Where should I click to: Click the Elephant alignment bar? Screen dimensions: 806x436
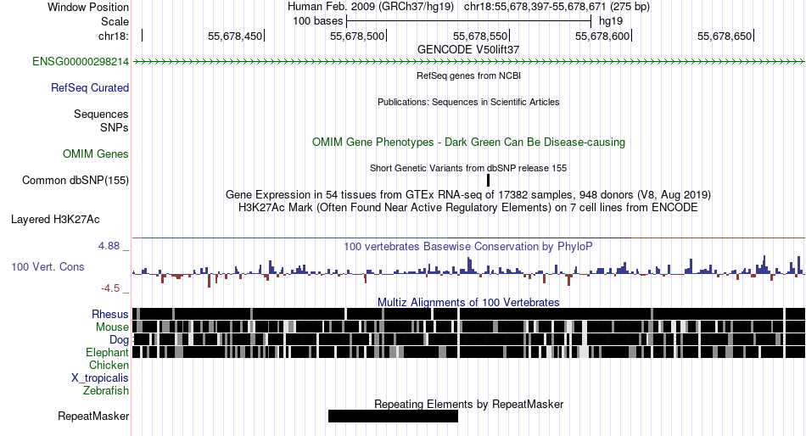(468, 353)
